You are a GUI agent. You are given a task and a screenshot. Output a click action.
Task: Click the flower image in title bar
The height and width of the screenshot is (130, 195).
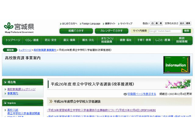click(x=178, y=84)
